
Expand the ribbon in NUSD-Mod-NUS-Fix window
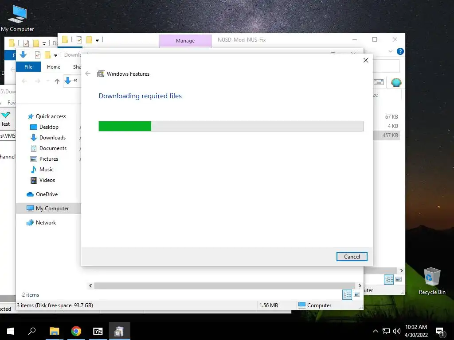click(390, 51)
